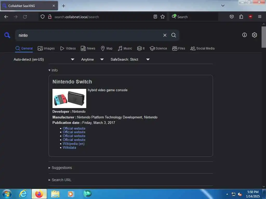Go back with the browser back arrow

[6, 17]
